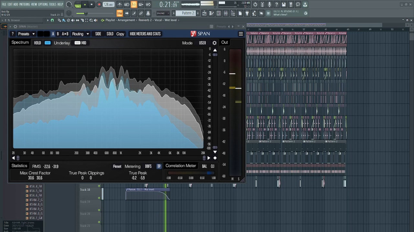Open the shopping cart content library icon
The height and width of the screenshot is (232, 414).
pos(268,13)
